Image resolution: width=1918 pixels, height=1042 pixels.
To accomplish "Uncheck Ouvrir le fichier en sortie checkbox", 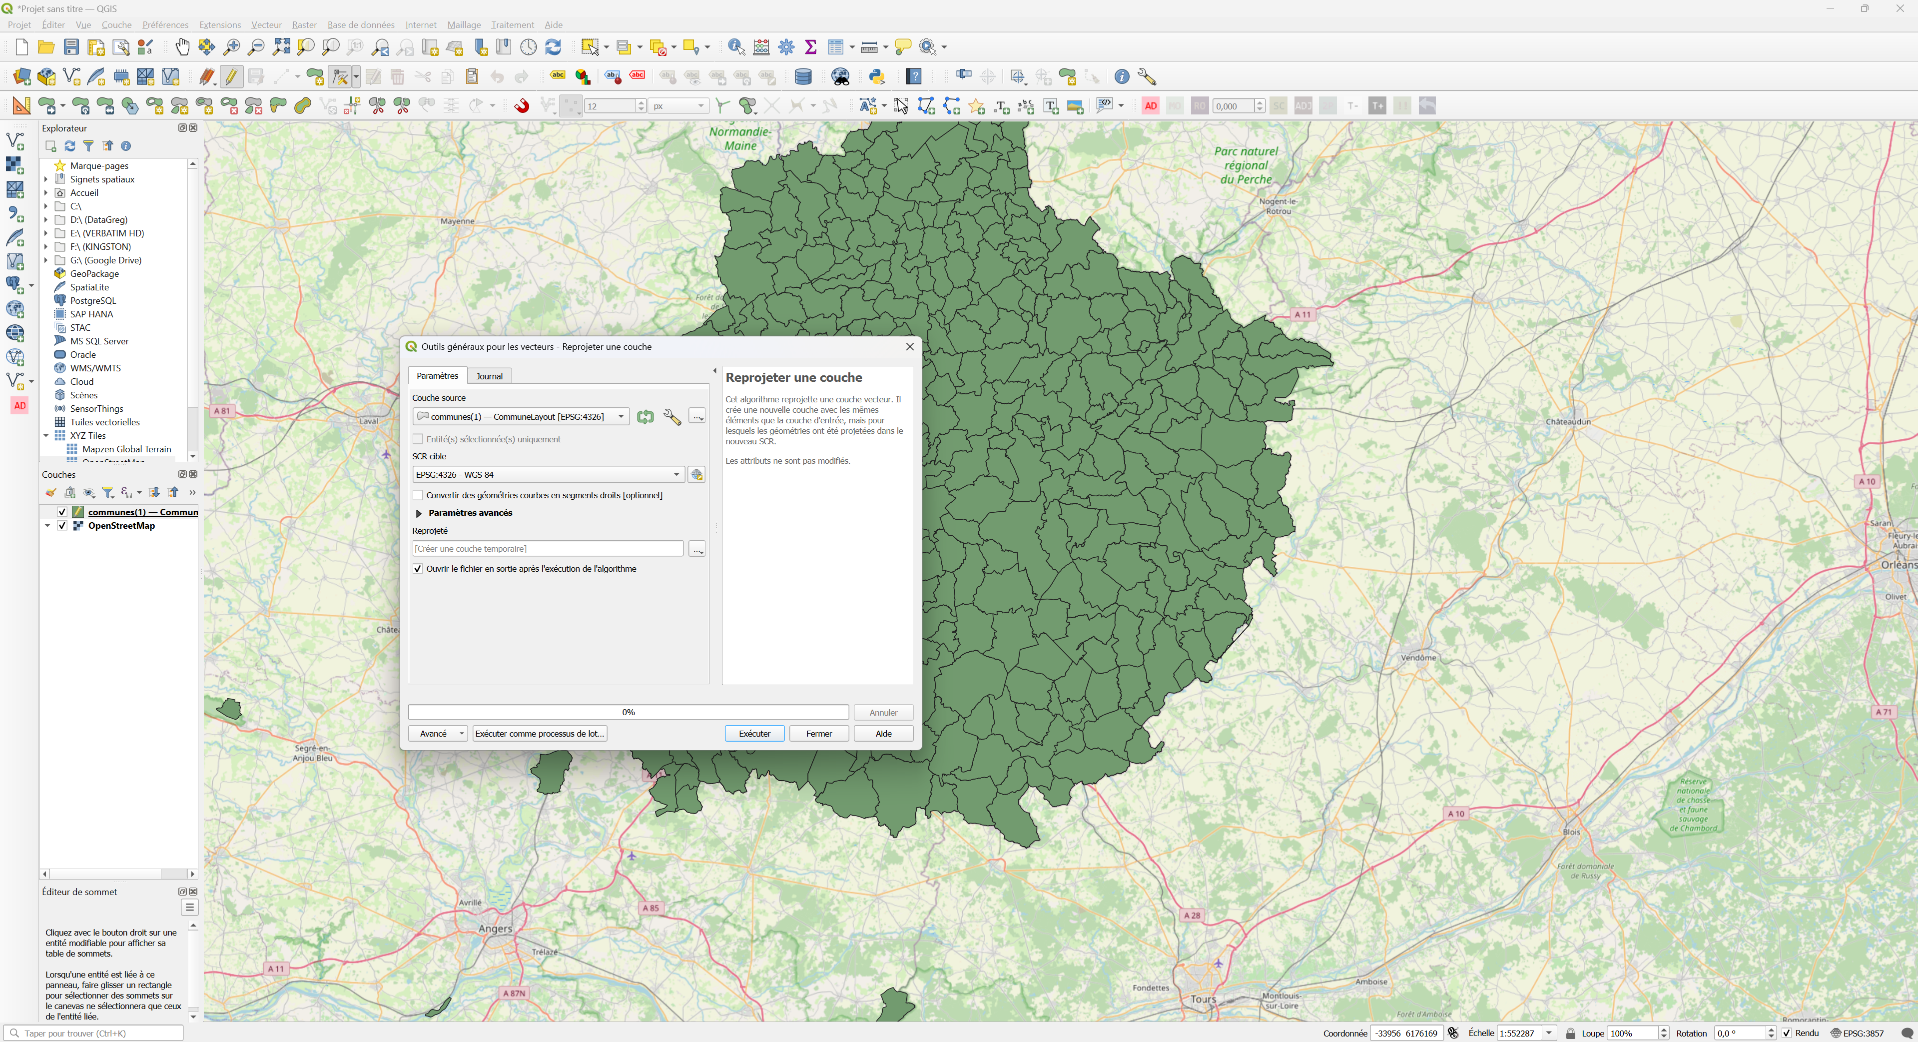I will (418, 569).
